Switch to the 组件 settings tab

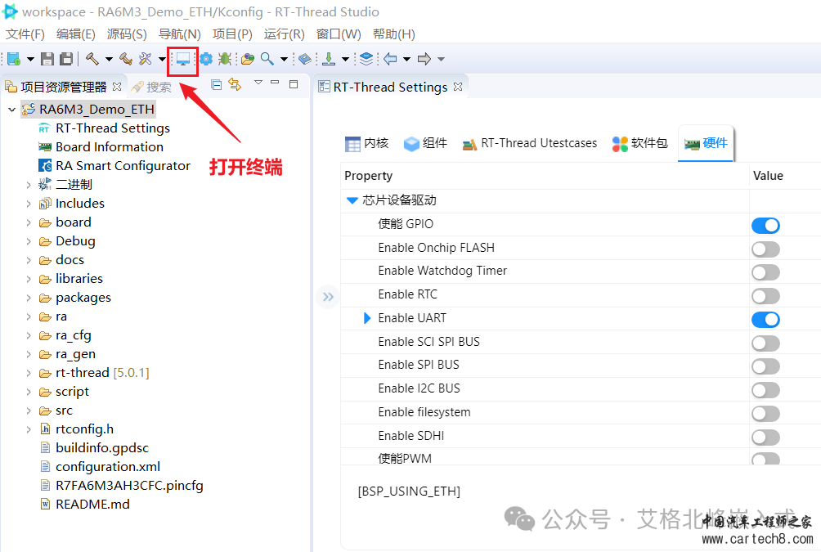[425, 143]
